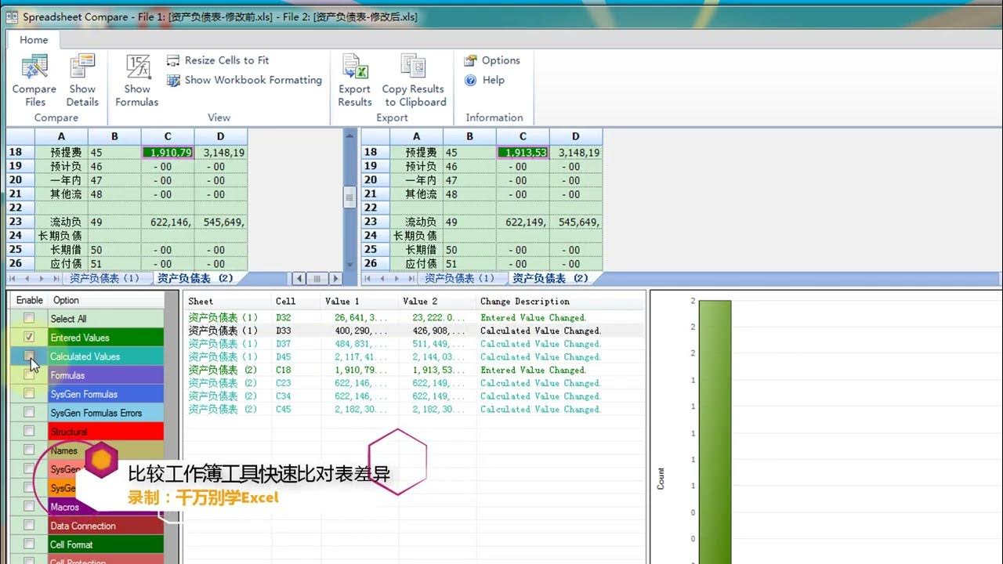Click highlighted cell 1,913,53 in right pane

tap(523, 153)
